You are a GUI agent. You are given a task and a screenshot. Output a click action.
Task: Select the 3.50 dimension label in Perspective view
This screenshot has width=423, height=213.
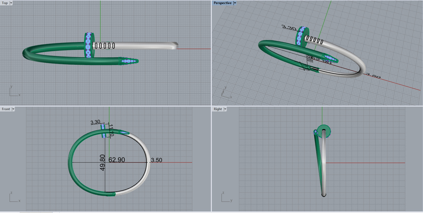point(373,76)
